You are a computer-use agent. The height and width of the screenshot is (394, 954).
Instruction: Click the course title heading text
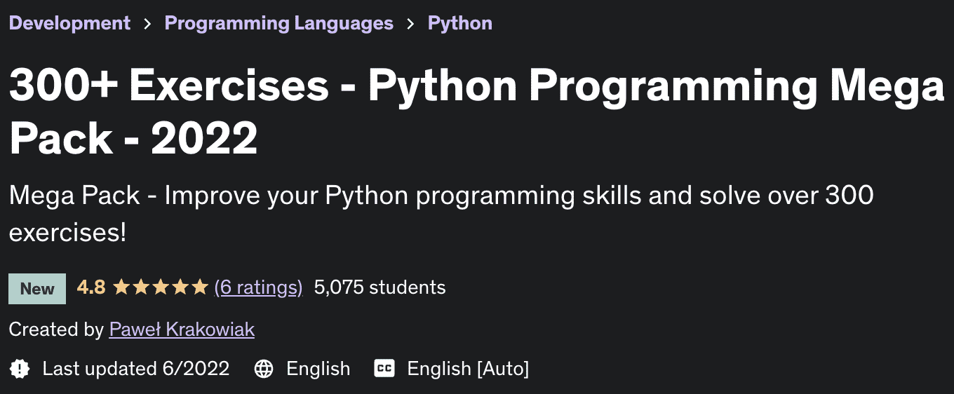click(476, 112)
